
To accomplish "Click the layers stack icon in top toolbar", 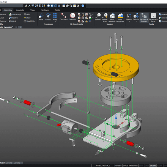I will click(x=59, y=6).
